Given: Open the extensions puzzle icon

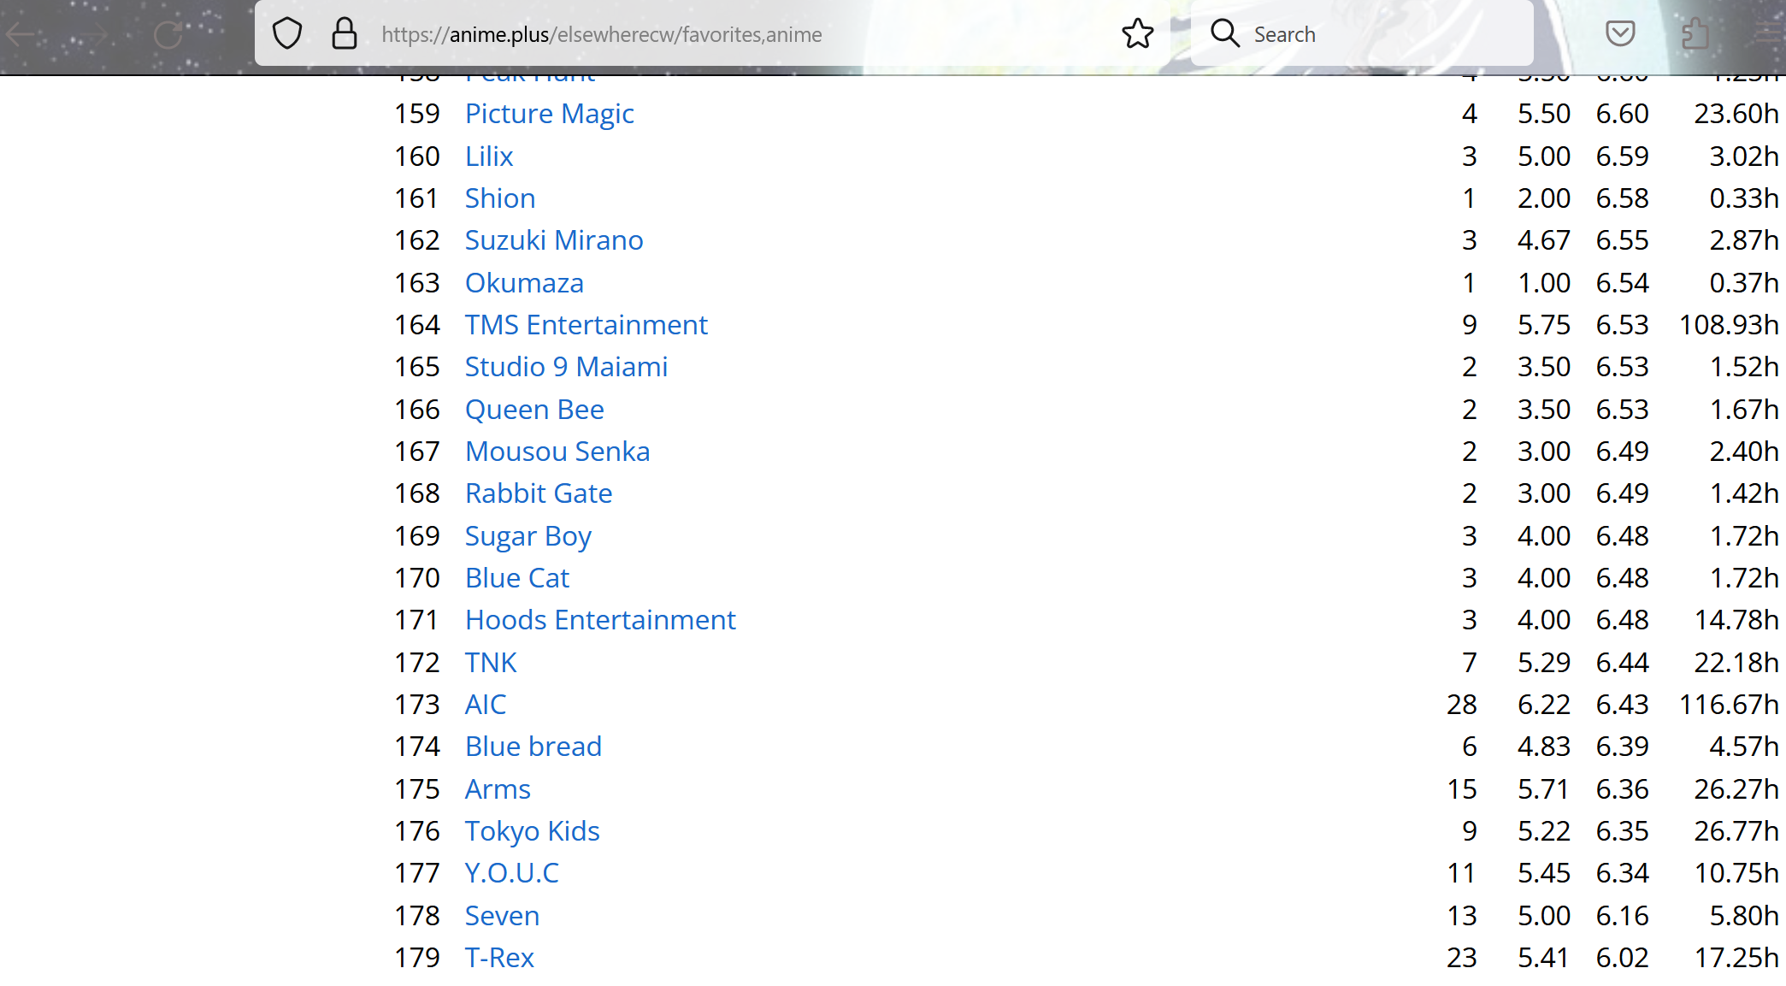Looking at the screenshot, I should pyautogui.click(x=1695, y=33).
